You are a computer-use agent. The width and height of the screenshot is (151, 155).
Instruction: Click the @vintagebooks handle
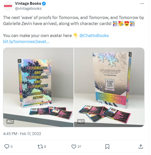(x=28, y=8)
